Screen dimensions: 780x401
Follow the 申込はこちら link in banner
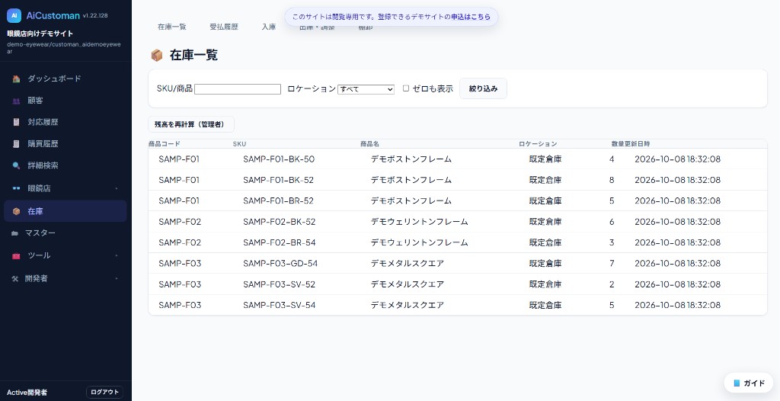pos(471,17)
